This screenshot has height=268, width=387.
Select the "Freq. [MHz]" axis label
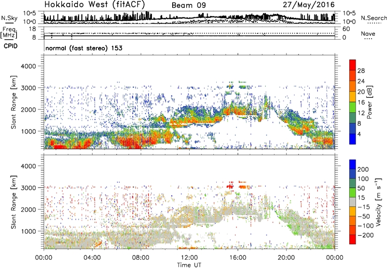coord(9,32)
